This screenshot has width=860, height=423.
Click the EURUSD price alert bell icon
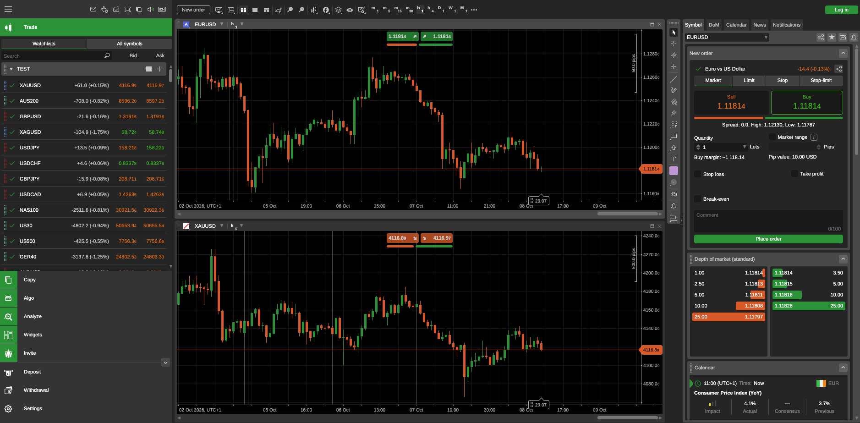[854, 37]
